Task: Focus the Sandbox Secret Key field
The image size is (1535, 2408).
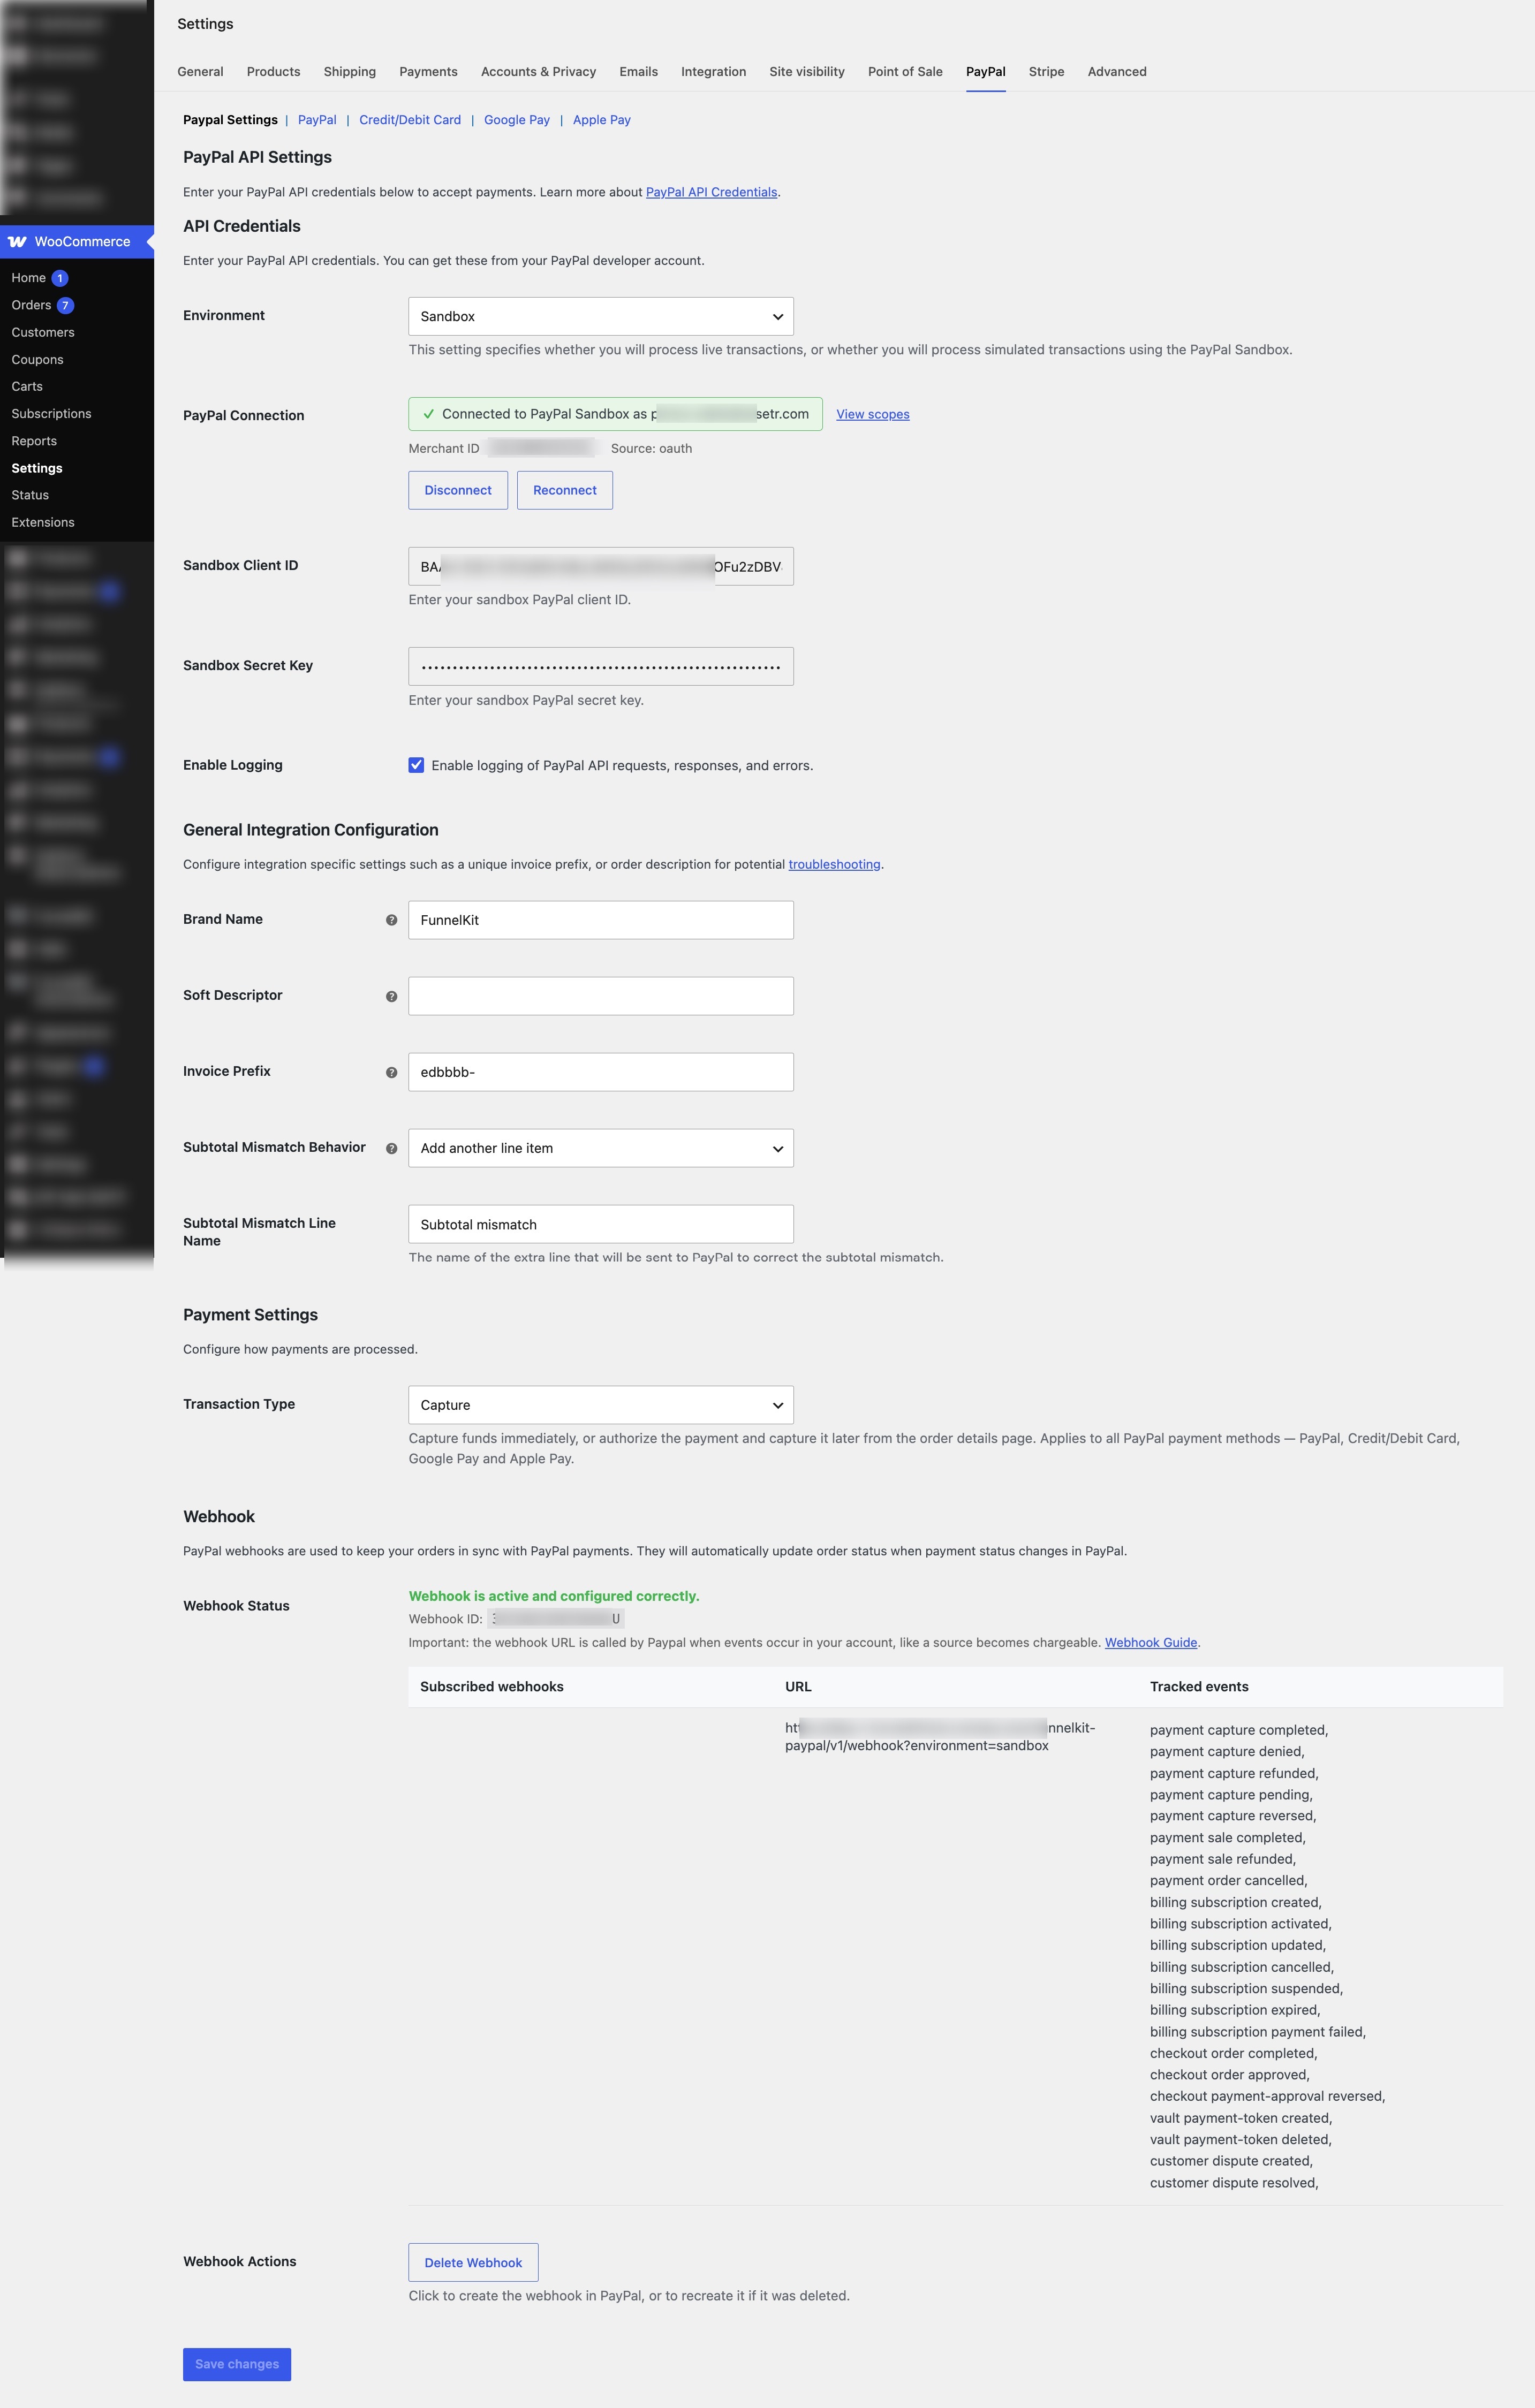Action: click(x=600, y=666)
